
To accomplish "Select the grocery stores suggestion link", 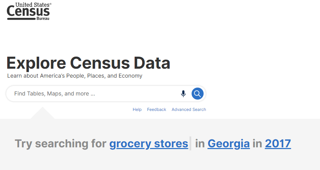I will pos(149,144).
